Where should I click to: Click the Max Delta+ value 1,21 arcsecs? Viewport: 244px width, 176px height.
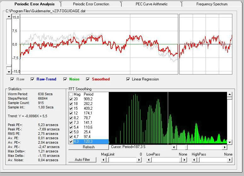pos(48,151)
